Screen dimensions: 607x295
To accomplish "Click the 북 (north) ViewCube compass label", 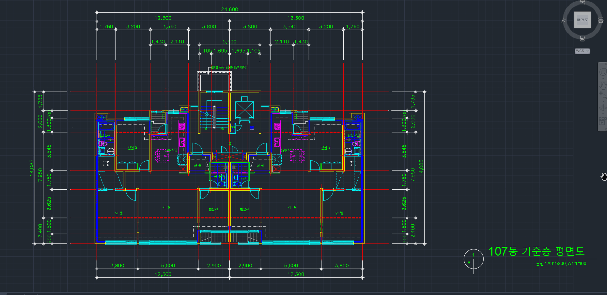I will point(582,2).
